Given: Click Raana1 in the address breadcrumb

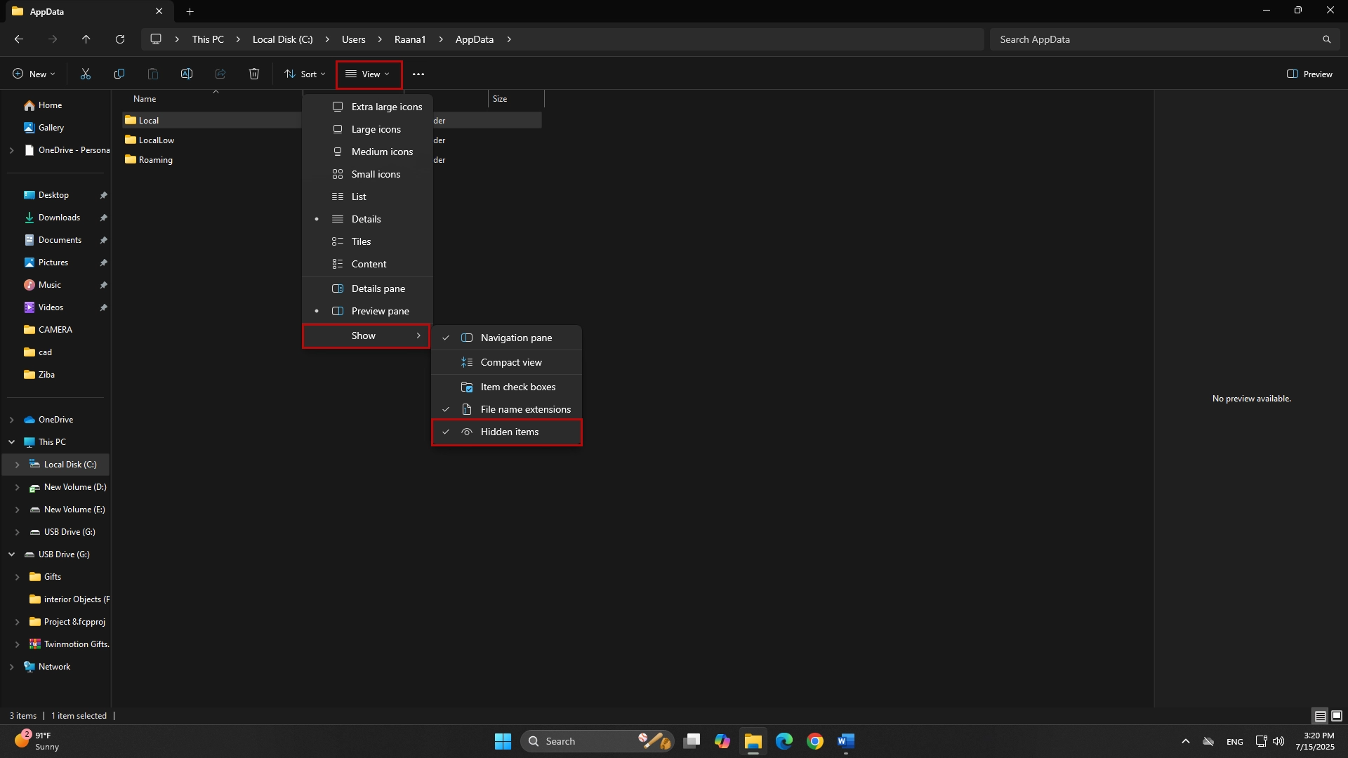Looking at the screenshot, I should pyautogui.click(x=410, y=39).
